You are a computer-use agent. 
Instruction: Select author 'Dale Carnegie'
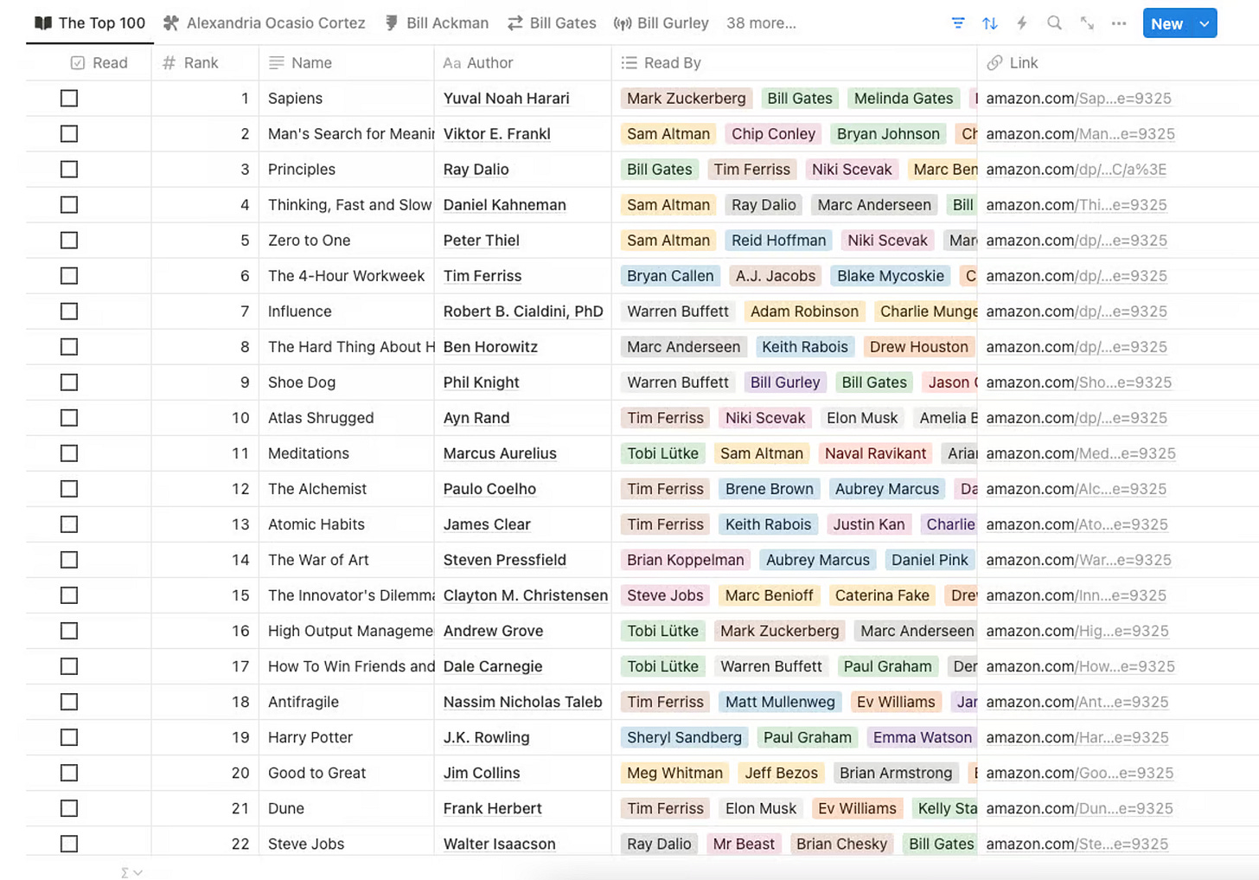click(493, 666)
